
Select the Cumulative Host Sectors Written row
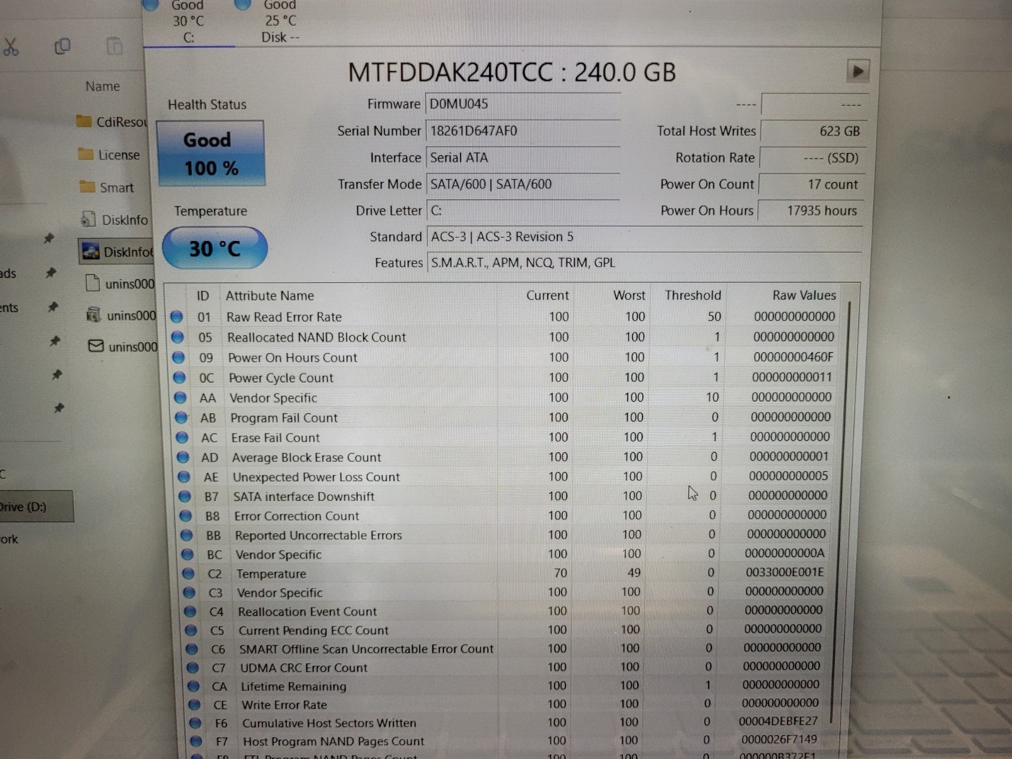click(x=505, y=722)
